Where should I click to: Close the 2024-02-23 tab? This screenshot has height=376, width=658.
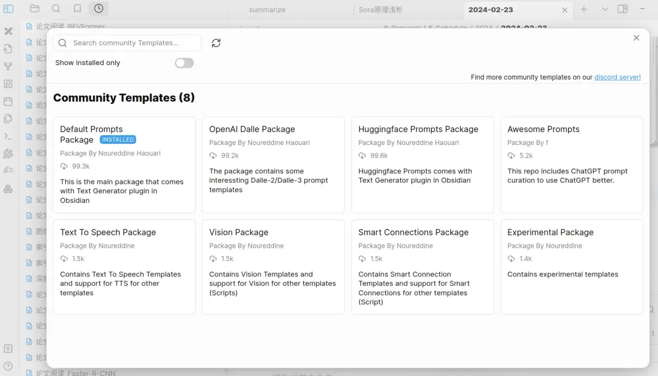click(x=565, y=10)
